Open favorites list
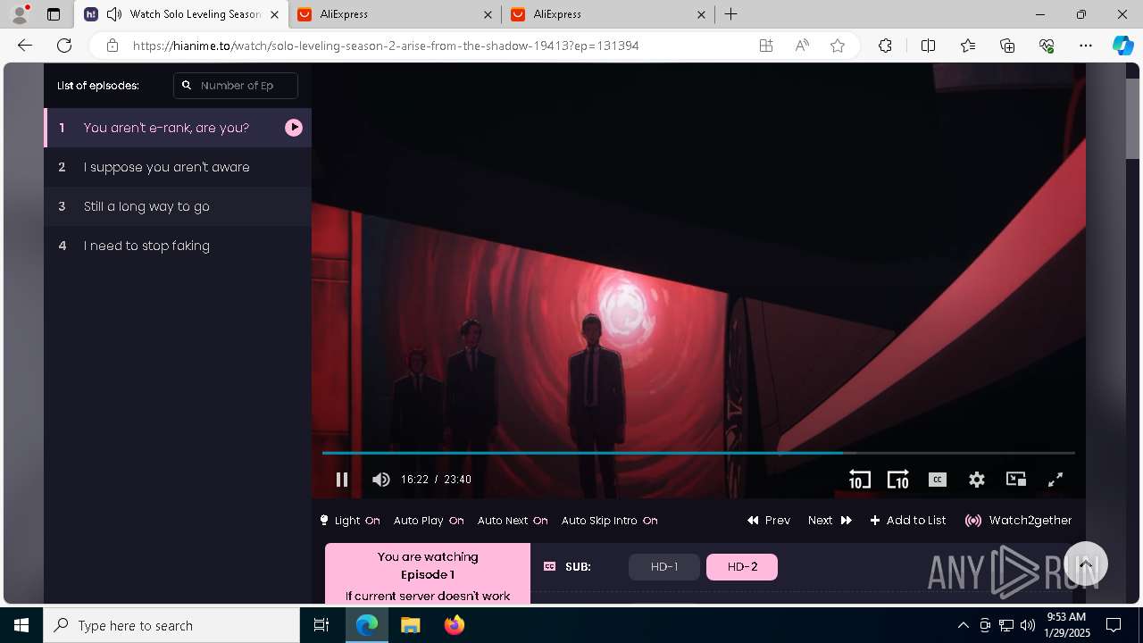The height and width of the screenshot is (643, 1143). click(968, 46)
